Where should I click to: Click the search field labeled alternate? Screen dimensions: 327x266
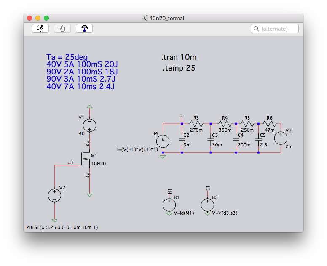click(275, 29)
